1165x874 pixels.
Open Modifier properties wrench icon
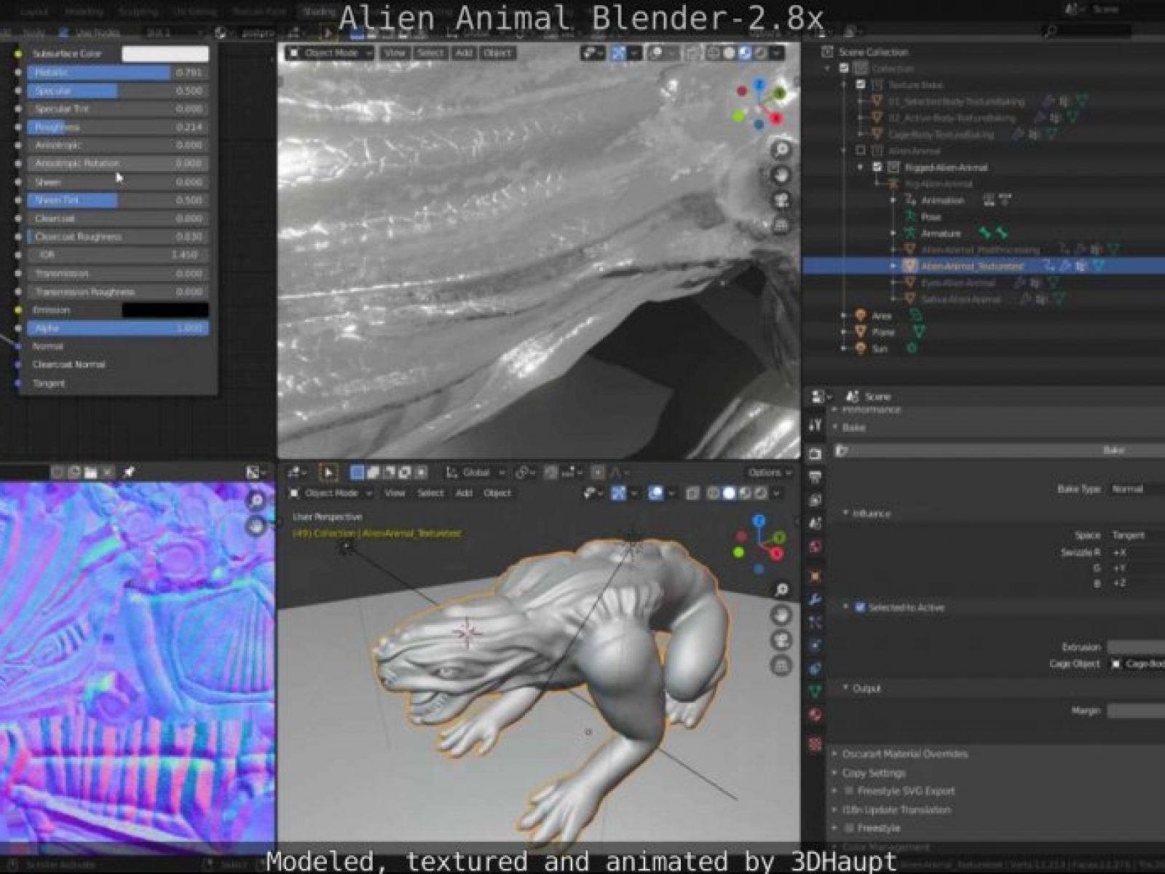[815, 599]
